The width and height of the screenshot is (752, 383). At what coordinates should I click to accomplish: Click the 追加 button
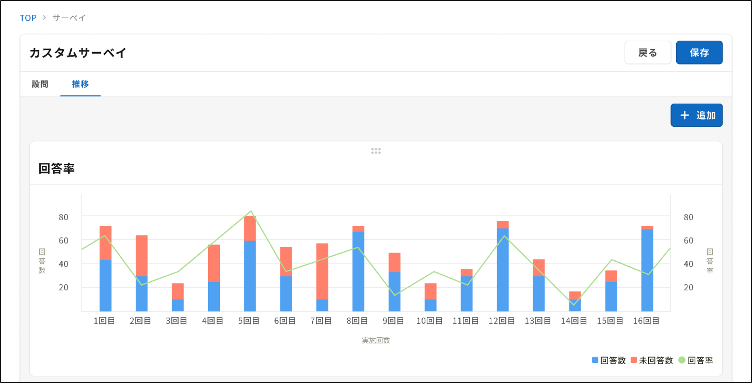696,115
